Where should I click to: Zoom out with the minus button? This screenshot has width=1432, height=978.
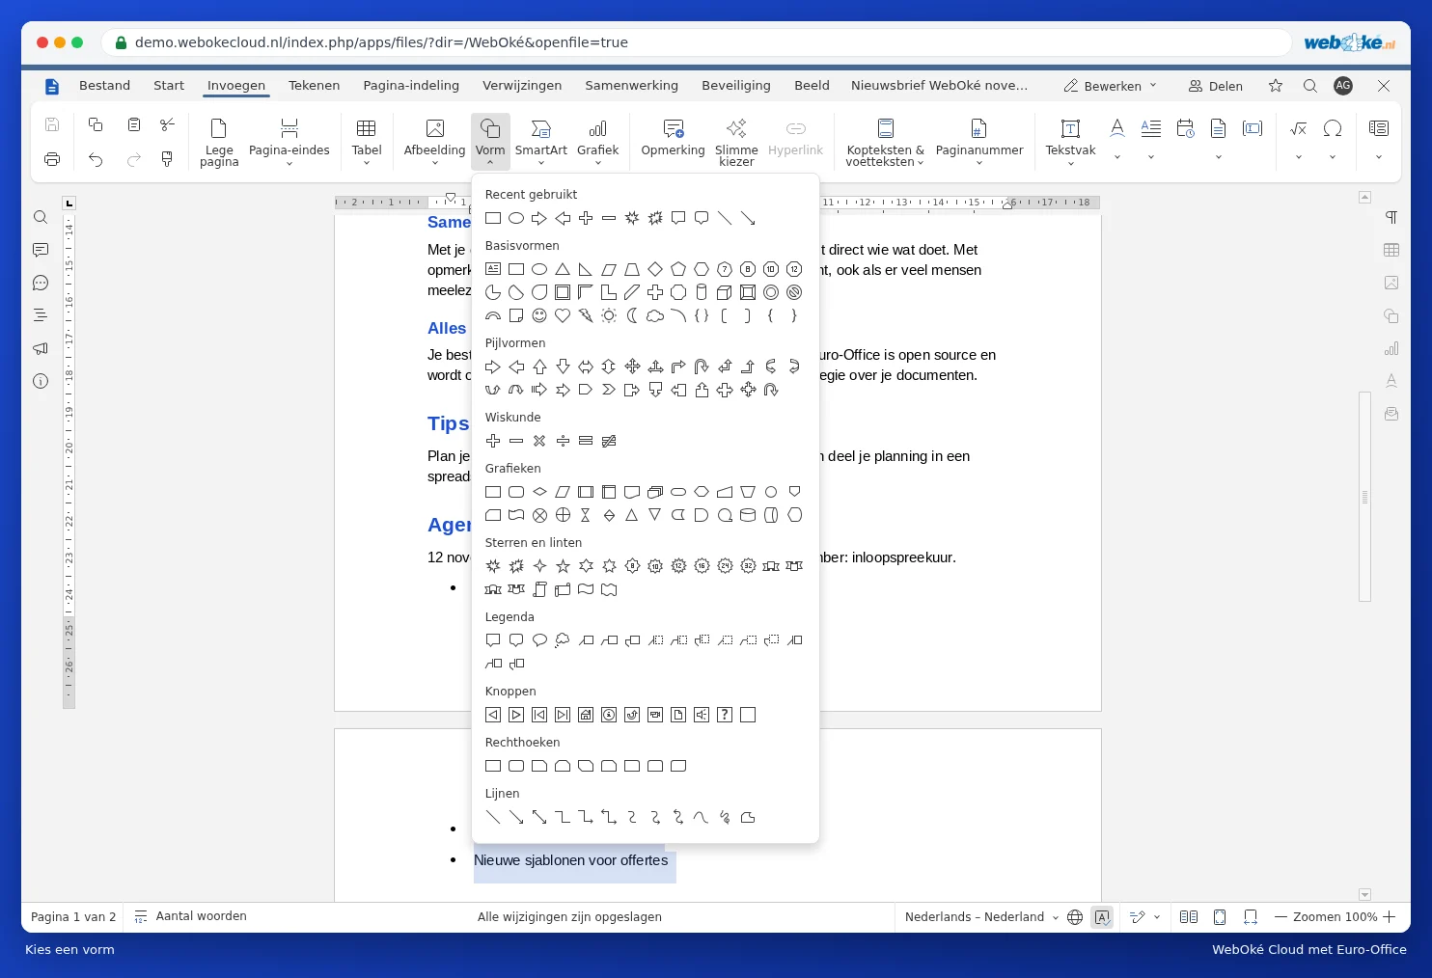[x=1281, y=917]
